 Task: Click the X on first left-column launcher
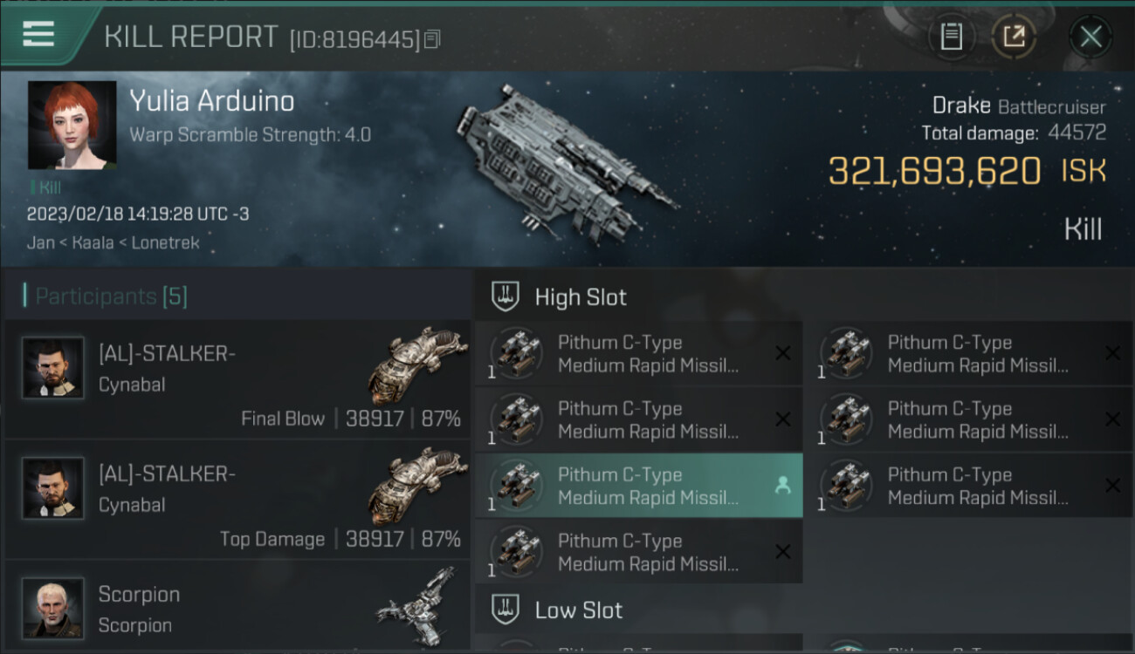[x=783, y=353]
